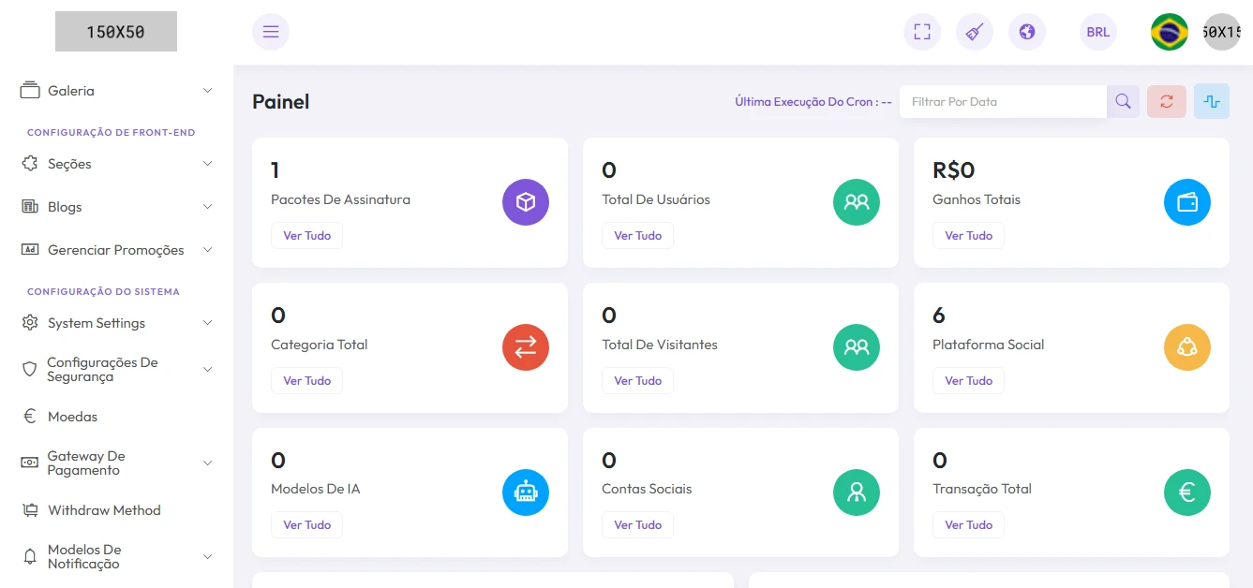Enter fullscreen mode using the header icon
1253x588 pixels.
[922, 32]
